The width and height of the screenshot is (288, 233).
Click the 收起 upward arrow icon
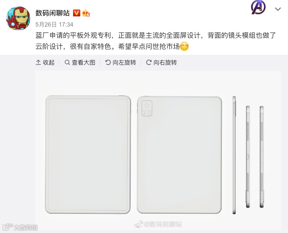38,63
